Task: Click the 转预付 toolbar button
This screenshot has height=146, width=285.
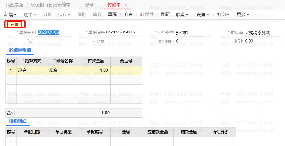Action: [x=147, y=14]
